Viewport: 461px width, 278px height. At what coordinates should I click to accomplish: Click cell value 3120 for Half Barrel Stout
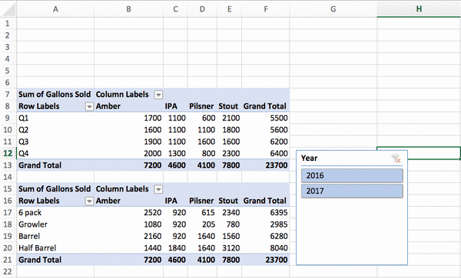[230, 248]
